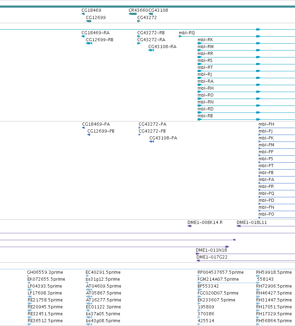295x326 pixels.
Task: Select the mbl-RS transcript label
Action: tap(205, 60)
